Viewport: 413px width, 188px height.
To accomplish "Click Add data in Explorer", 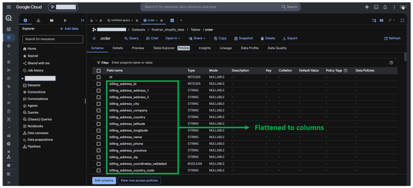I will (69, 29).
